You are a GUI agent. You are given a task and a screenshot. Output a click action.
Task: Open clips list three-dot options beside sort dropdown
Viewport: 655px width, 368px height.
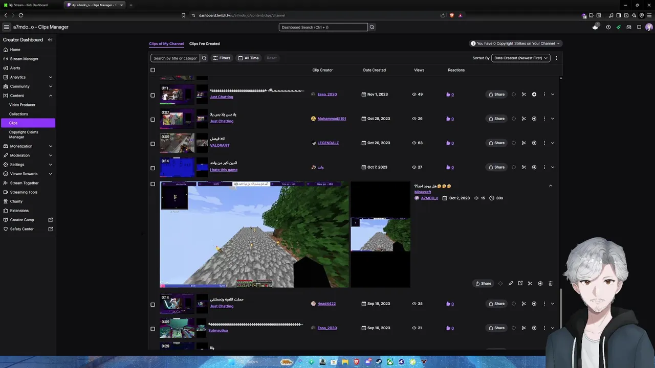pyautogui.click(x=556, y=58)
